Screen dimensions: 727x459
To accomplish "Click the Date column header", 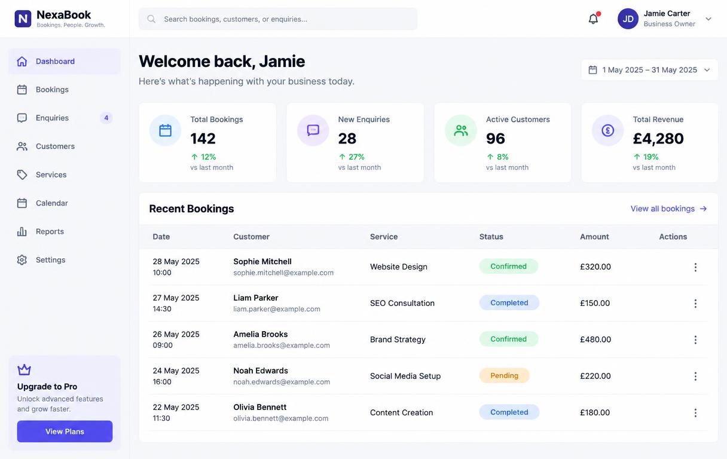I will point(161,237).
